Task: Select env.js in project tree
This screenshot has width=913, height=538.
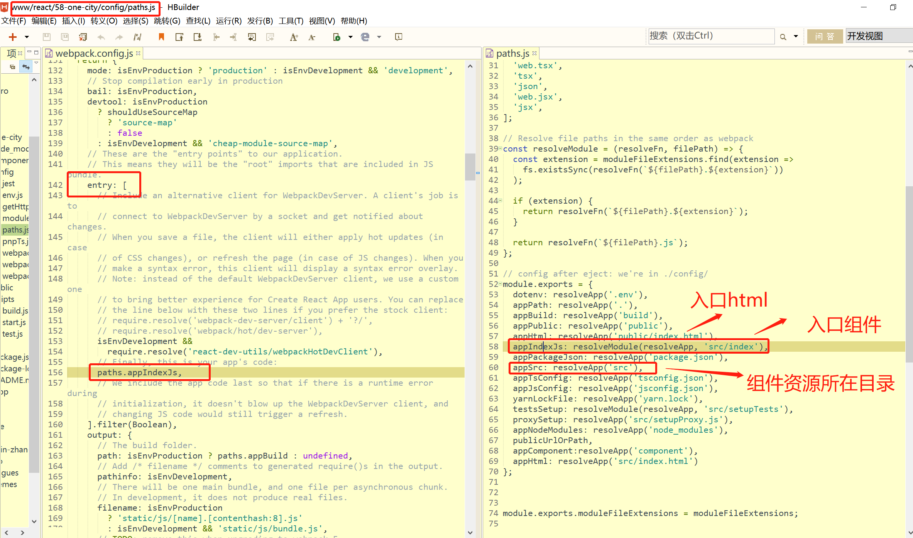Action: (x=13, y=195)
